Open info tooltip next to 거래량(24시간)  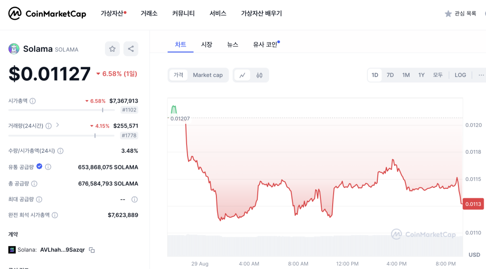click(48, 126)
